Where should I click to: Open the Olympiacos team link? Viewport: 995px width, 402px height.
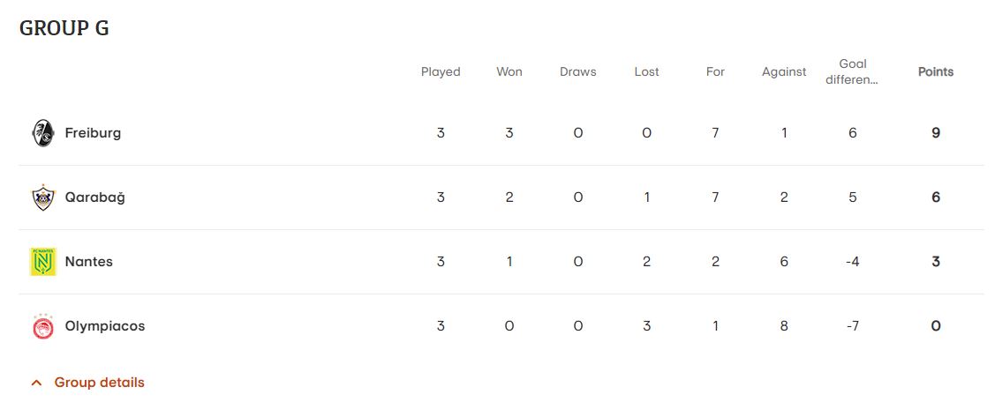[104, 326]
